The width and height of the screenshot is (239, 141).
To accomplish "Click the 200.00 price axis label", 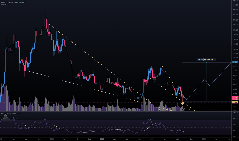I will 235,39.
